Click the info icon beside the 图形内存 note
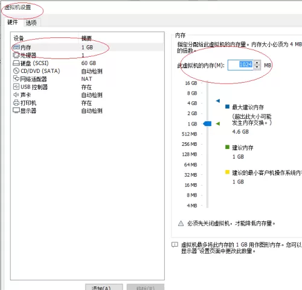302x290 pixels. (x=175, y=245)
